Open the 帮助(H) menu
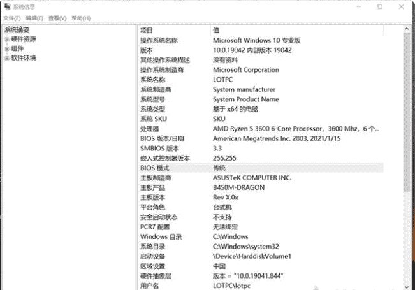Image resolution: width=415 pixels, height=290 pixels. click(x=81, y=18)
